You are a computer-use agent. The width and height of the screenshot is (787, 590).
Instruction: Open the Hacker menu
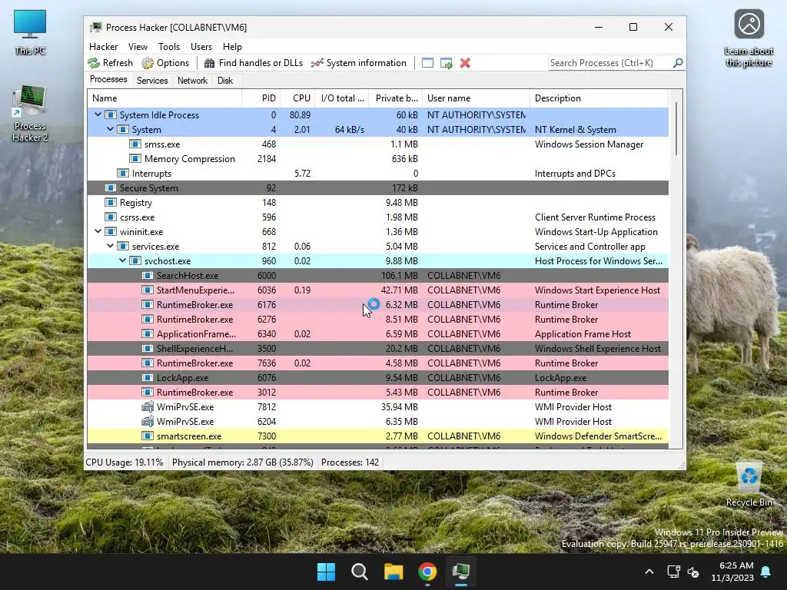click(104, 47)
